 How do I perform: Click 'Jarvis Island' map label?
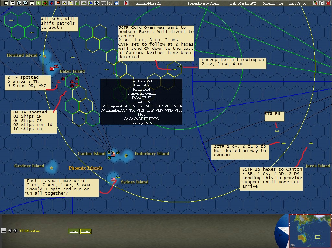point(318,166)
